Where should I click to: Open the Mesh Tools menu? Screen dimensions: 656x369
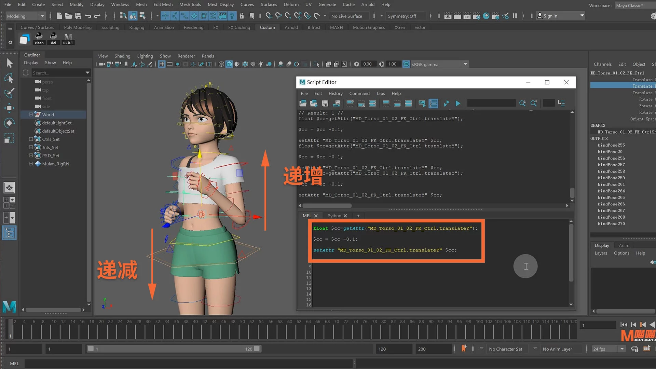coord(190,4)
